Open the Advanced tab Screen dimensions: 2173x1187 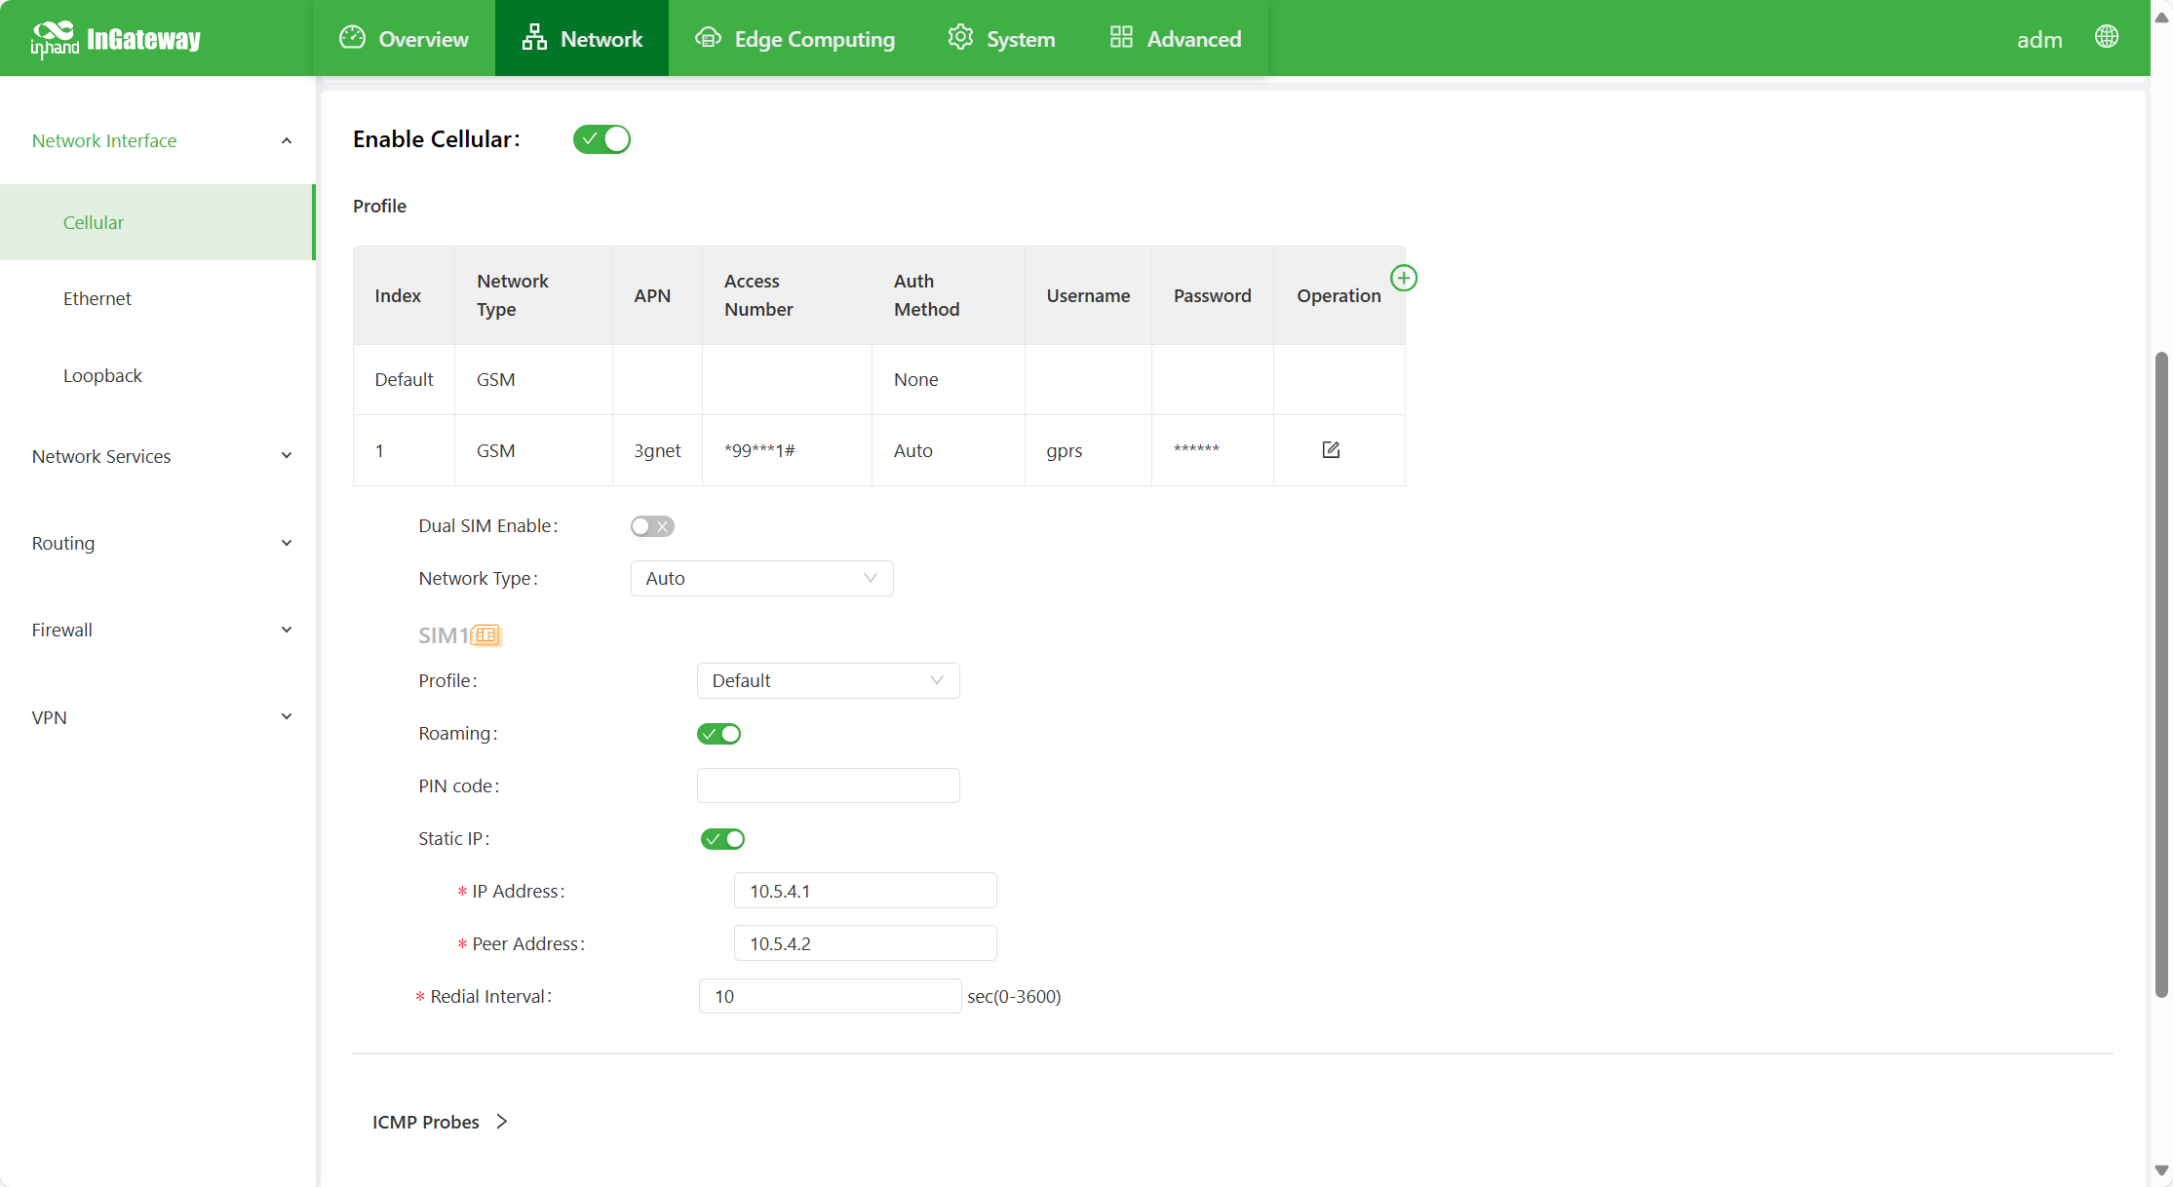1176,39
